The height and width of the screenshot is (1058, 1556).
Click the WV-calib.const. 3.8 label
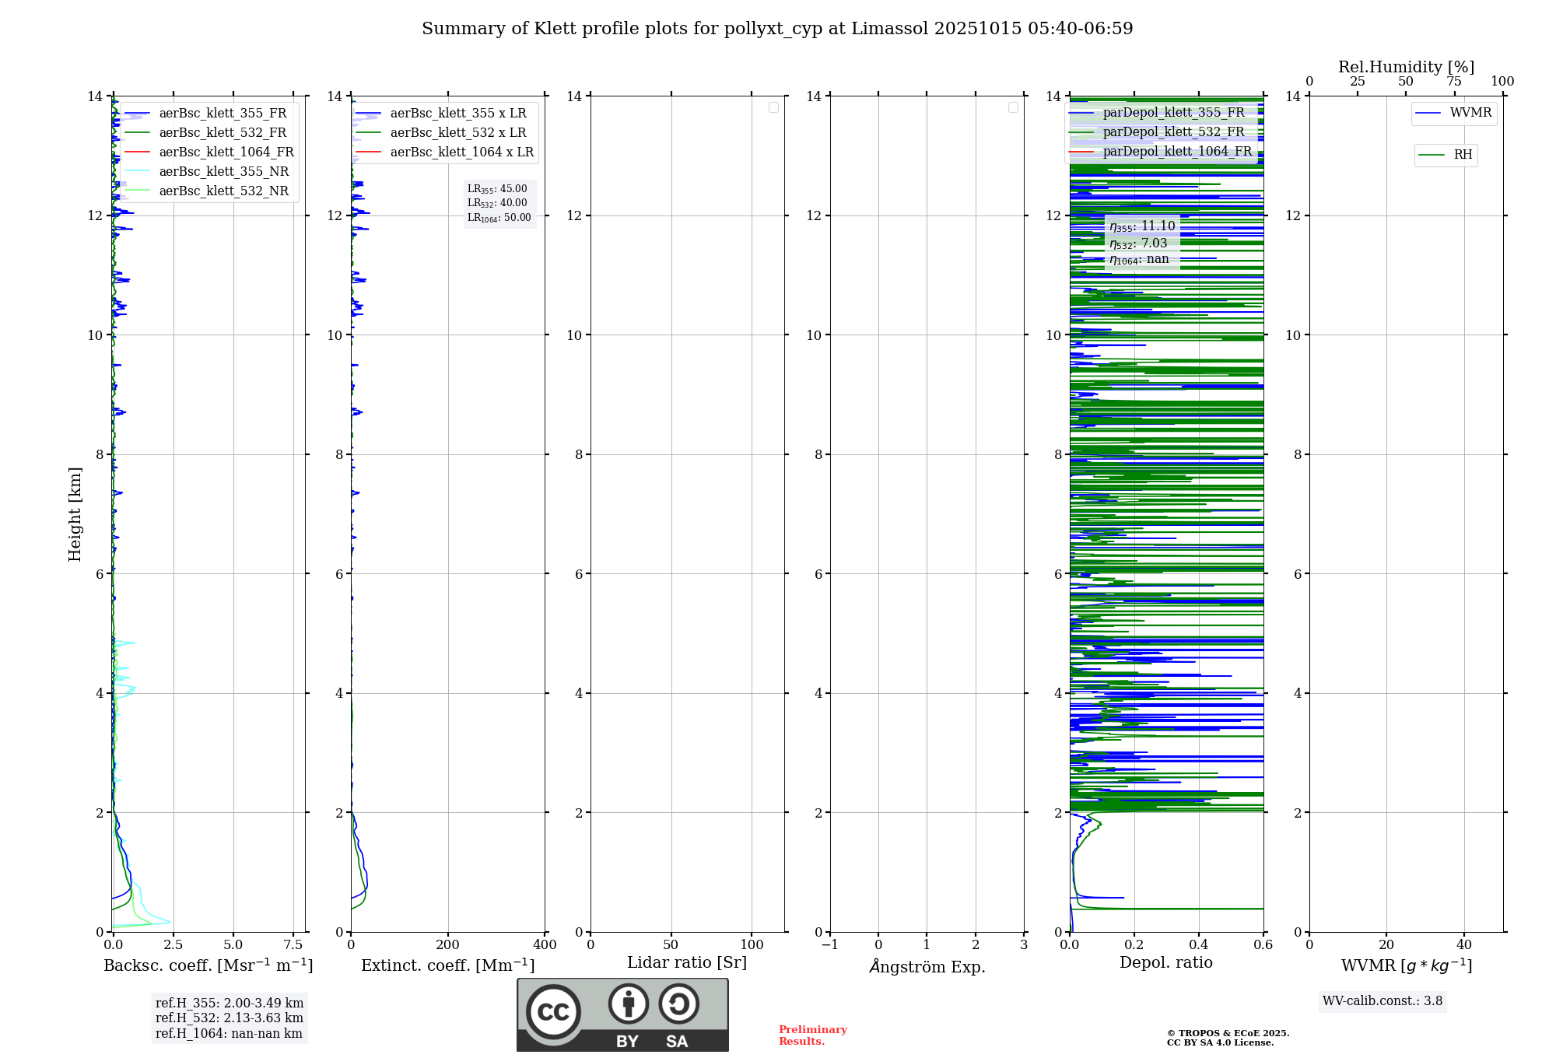click(x=1383, y=1001)
